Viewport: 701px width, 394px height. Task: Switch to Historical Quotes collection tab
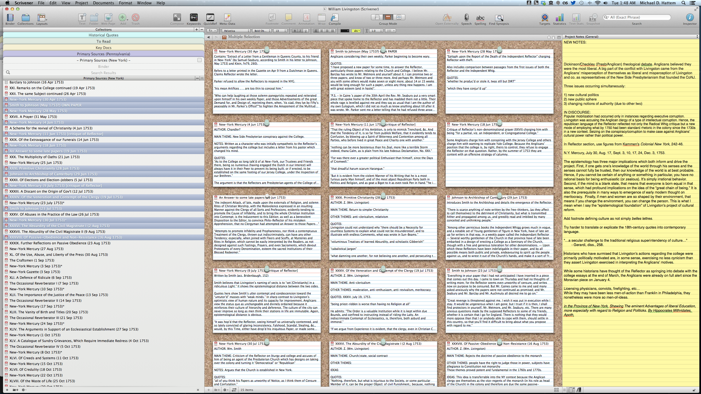tap(104, 35)
